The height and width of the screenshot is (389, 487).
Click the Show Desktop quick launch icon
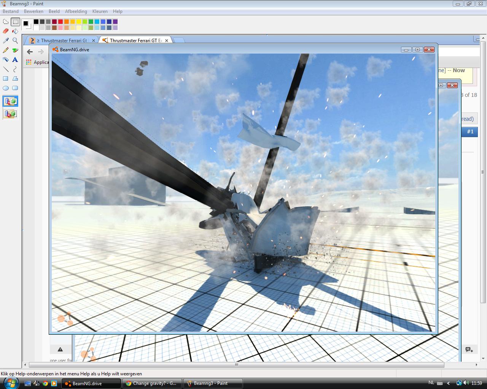coord(28,383)
